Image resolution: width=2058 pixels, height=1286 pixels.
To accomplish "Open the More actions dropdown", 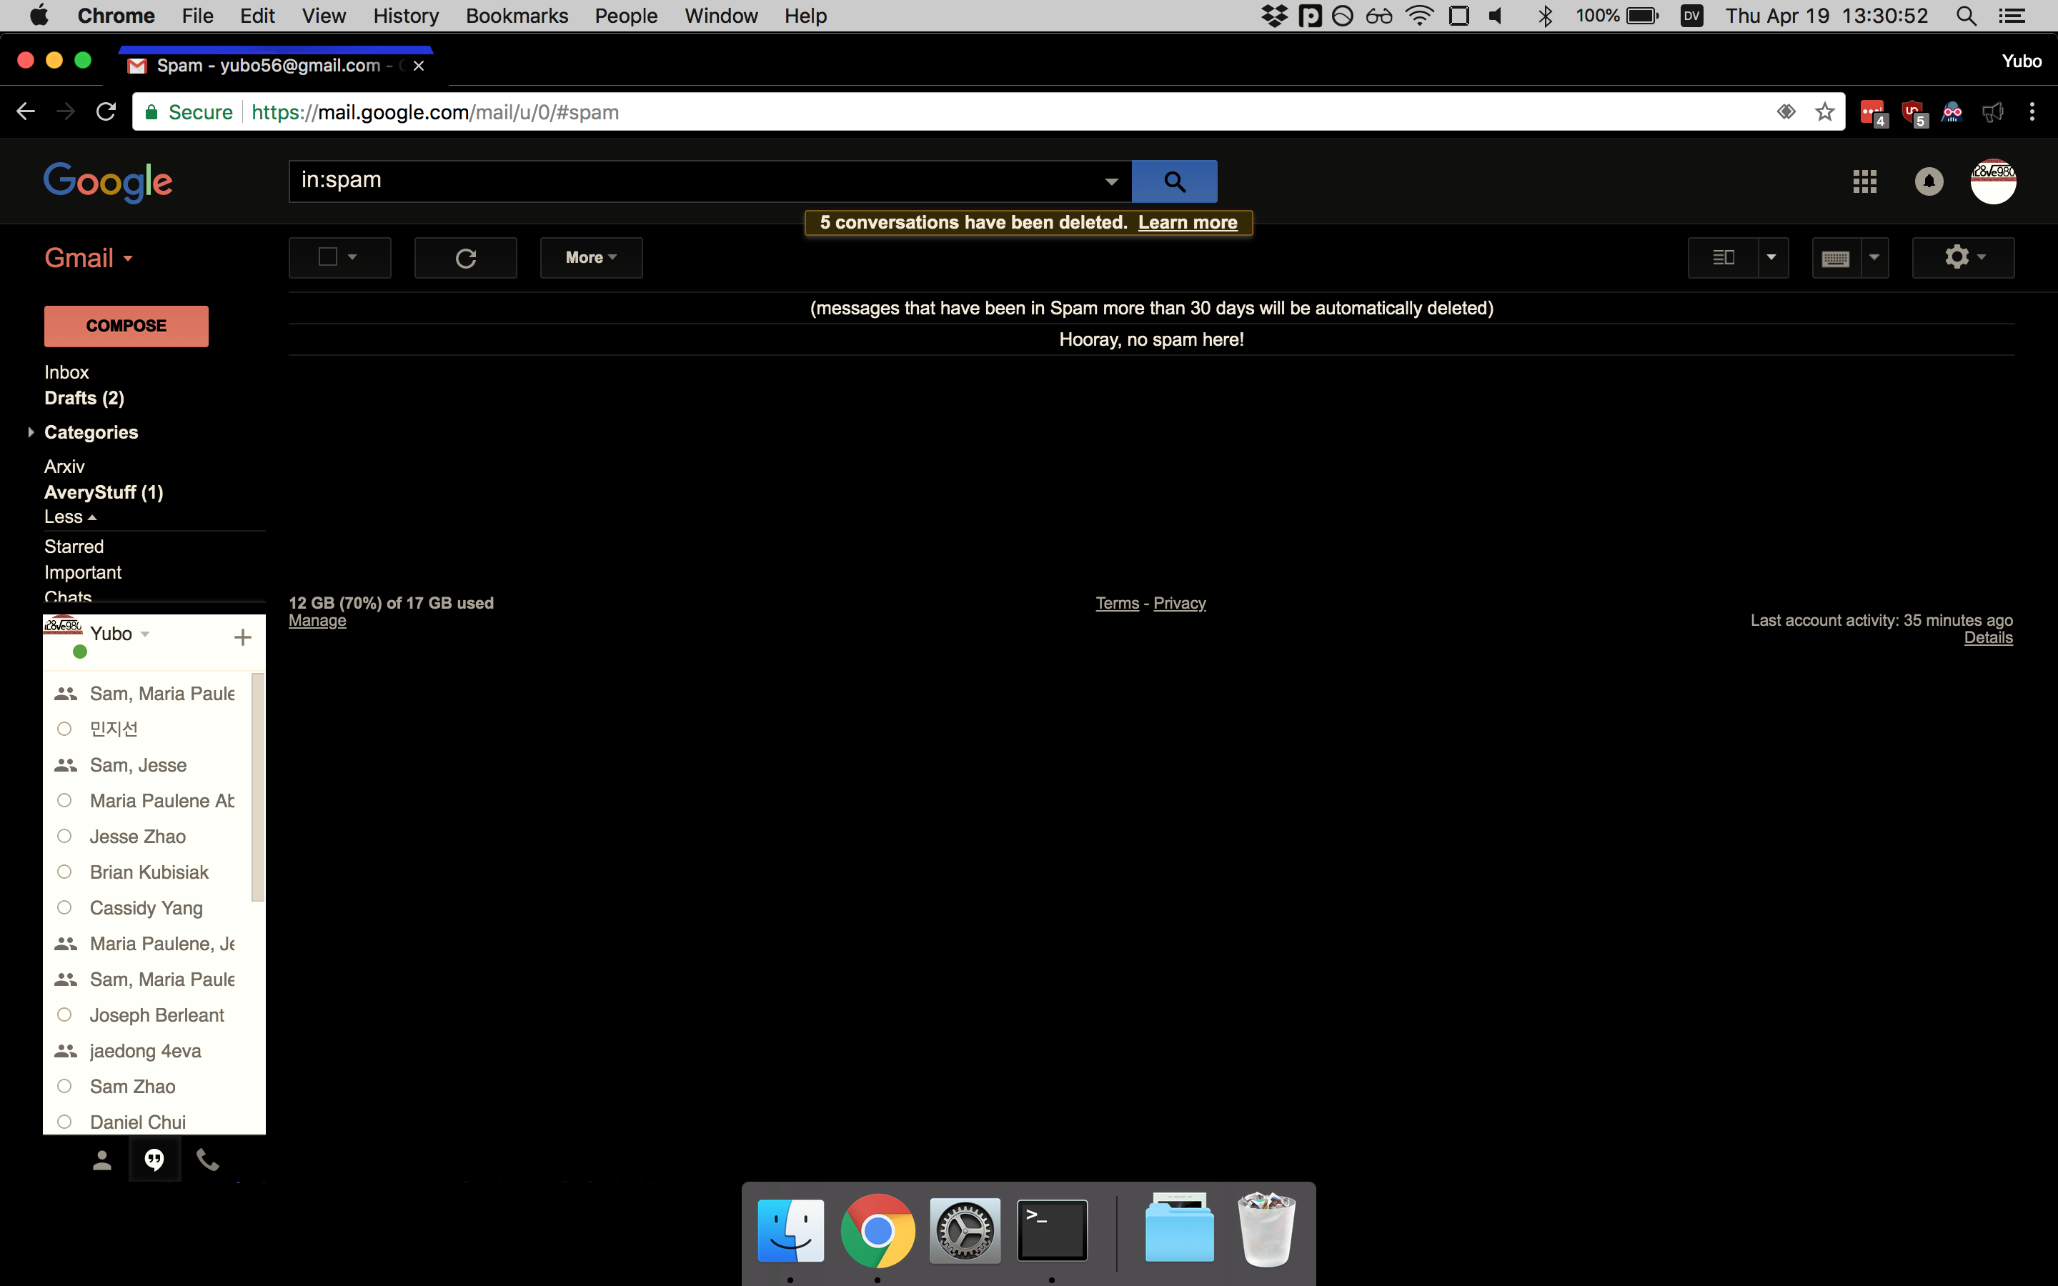I will point(590,257).
